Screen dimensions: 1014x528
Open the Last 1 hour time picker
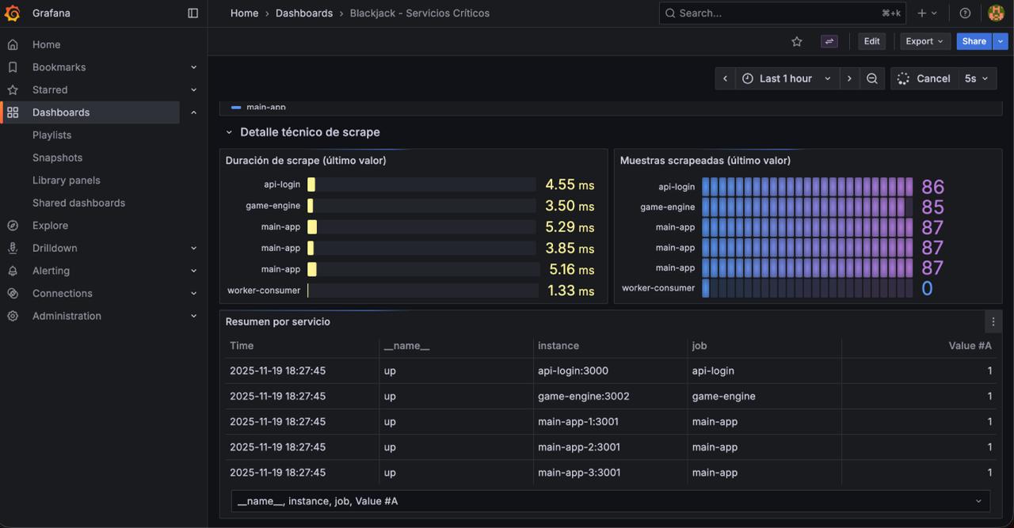click(787, 78)
